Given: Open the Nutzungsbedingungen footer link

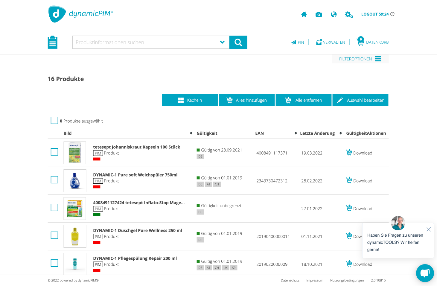Looking at the screenshot, I should [x=347, y=280].
